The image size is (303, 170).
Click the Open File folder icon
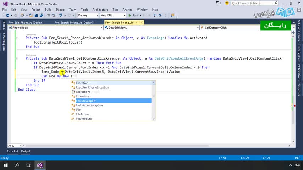(31, 15)
